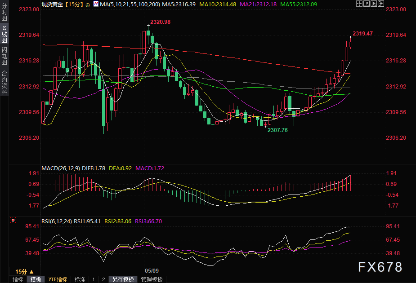Viewport: 416px width, 283px height.
Task: Click the MA55:2312.09 value
Action: pyautogui.click(x=299, y=4)
